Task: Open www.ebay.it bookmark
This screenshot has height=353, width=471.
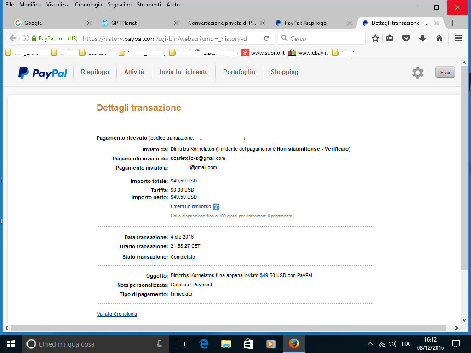Action: 308,53
